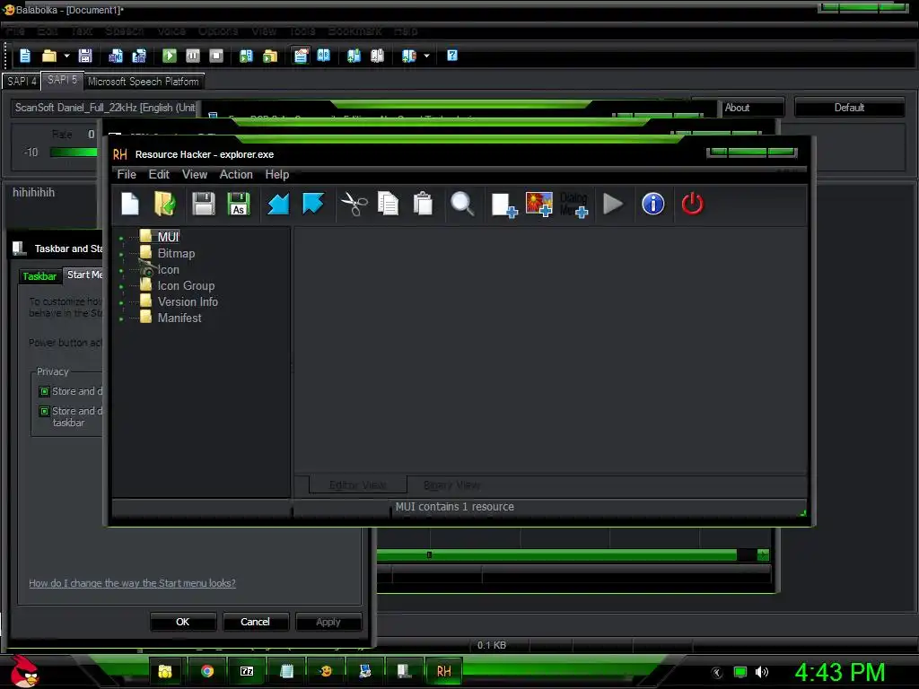
Task: Click the Dialog Menu add icon
Action: [573, 205]
